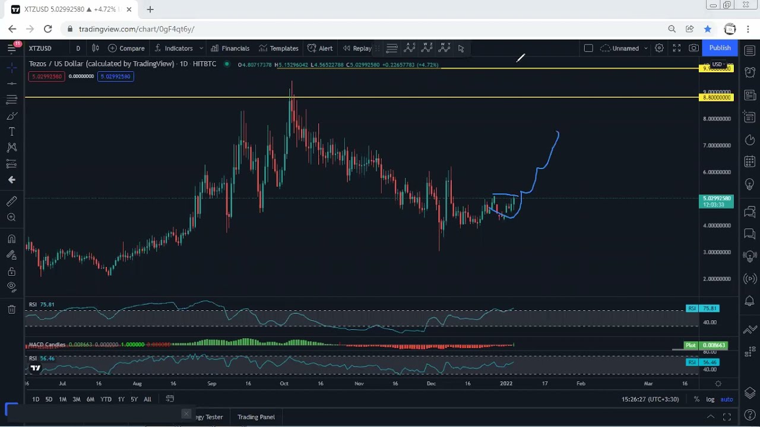Screen dimensions: 760x427
Task: Open the main hamburger menu
Action: (11, 48)
